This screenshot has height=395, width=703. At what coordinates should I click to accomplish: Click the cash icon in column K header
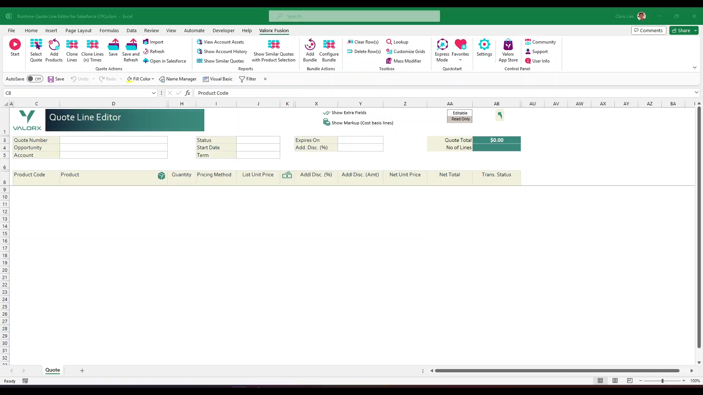pos(287,175)
